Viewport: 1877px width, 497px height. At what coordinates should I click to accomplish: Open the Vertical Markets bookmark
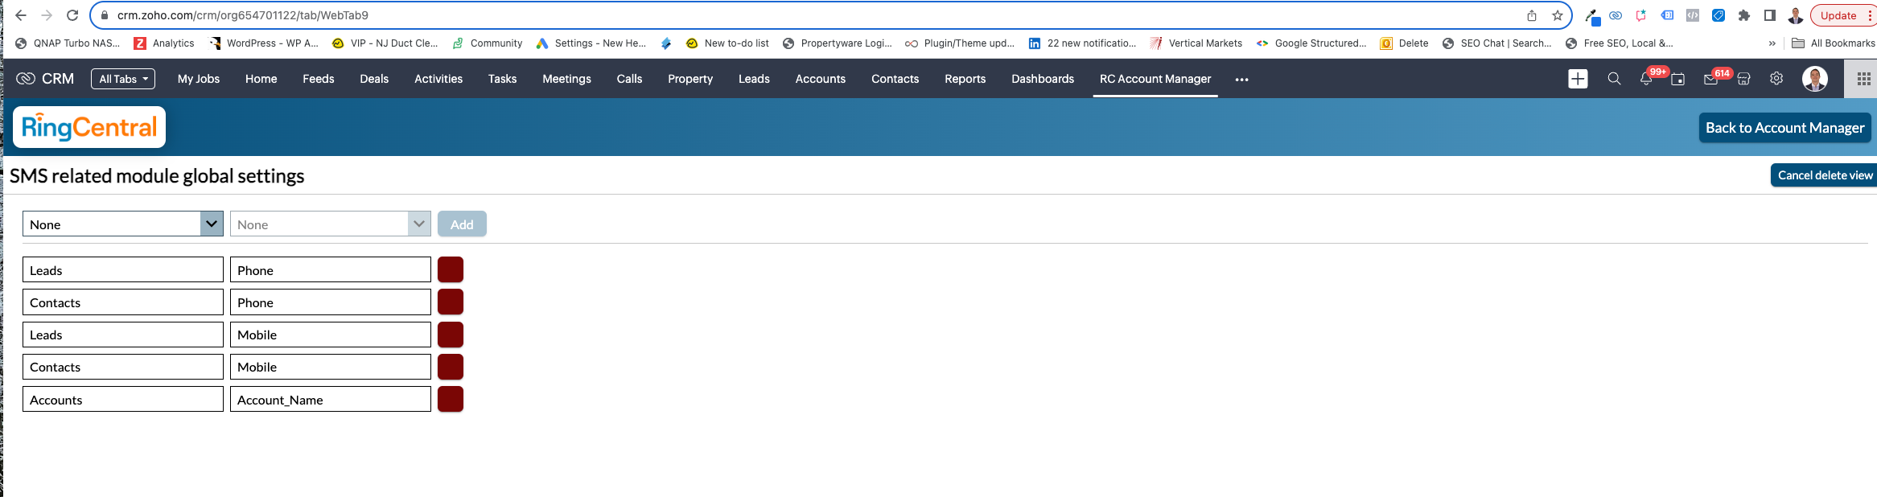pyautogui.click(x=1196, y=43)
